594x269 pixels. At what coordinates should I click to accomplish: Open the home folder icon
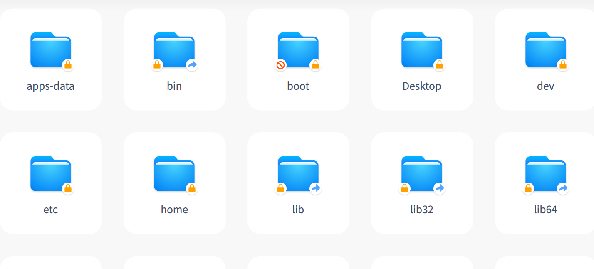[x=174, y=173]
